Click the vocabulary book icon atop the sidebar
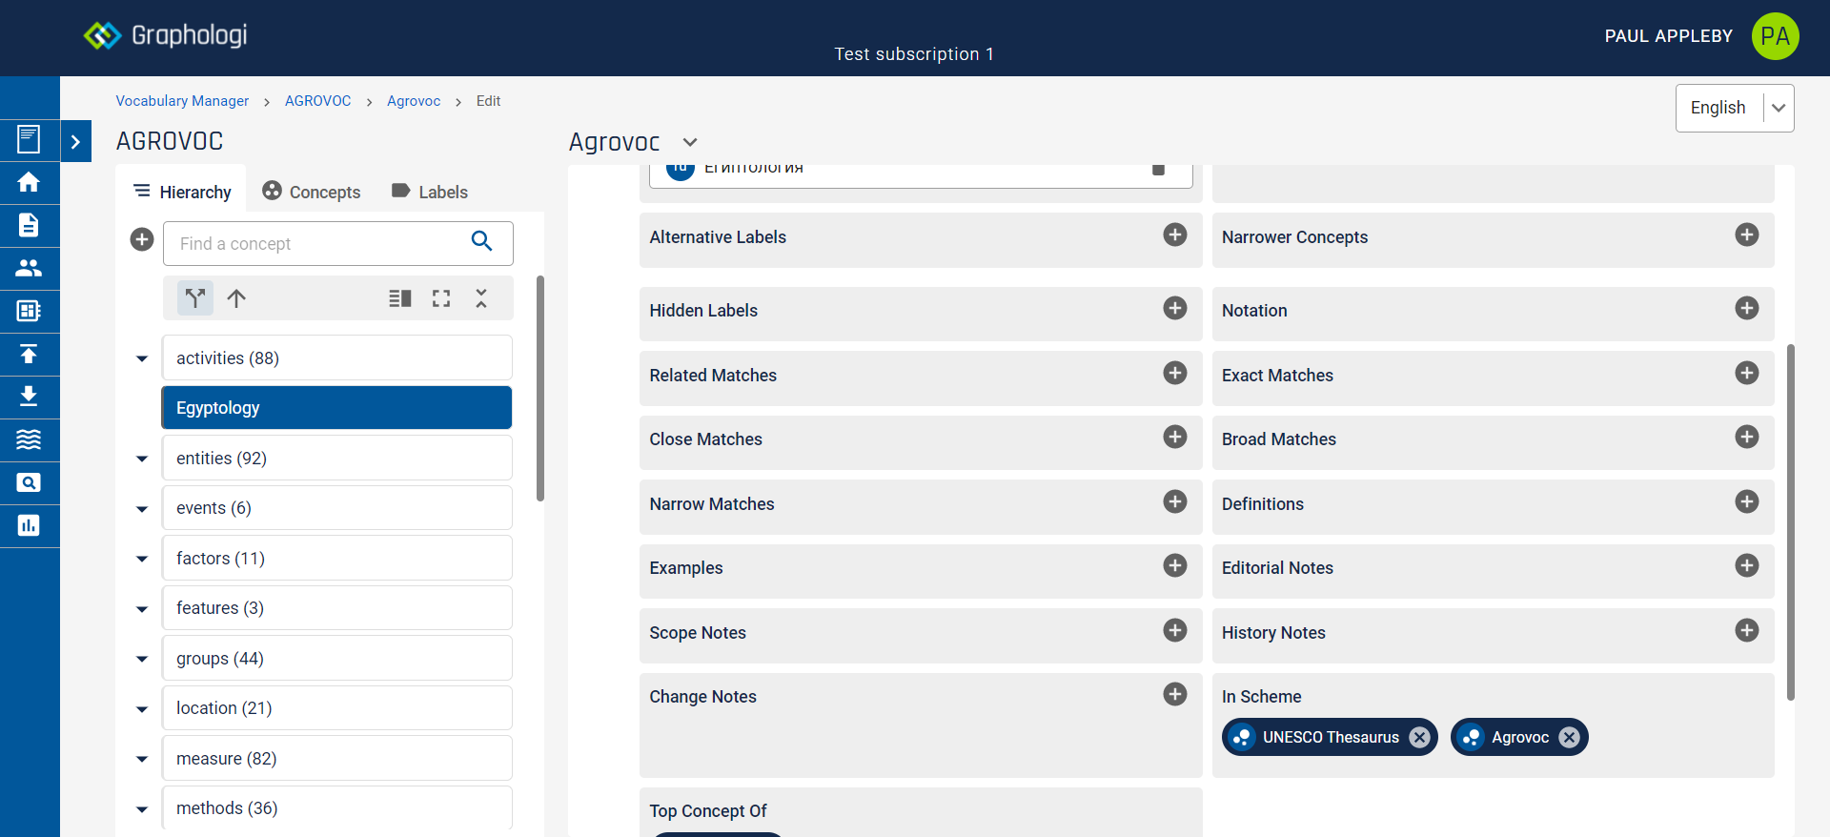This screenshot has width=1830, height=837. tap(29, 140)
